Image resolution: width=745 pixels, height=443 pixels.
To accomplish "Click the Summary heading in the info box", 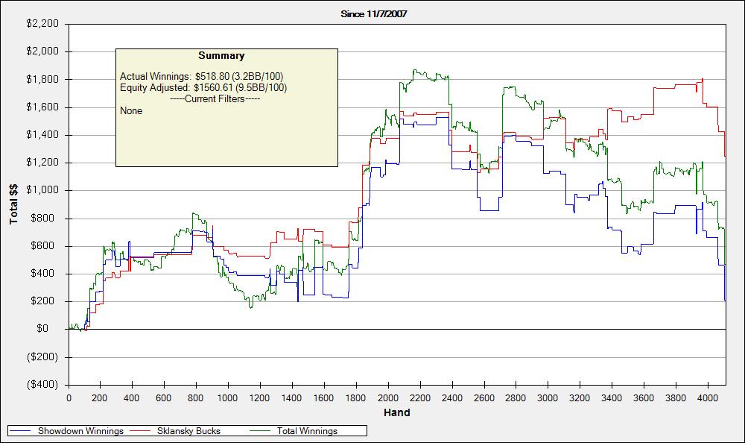I will 221,56.
